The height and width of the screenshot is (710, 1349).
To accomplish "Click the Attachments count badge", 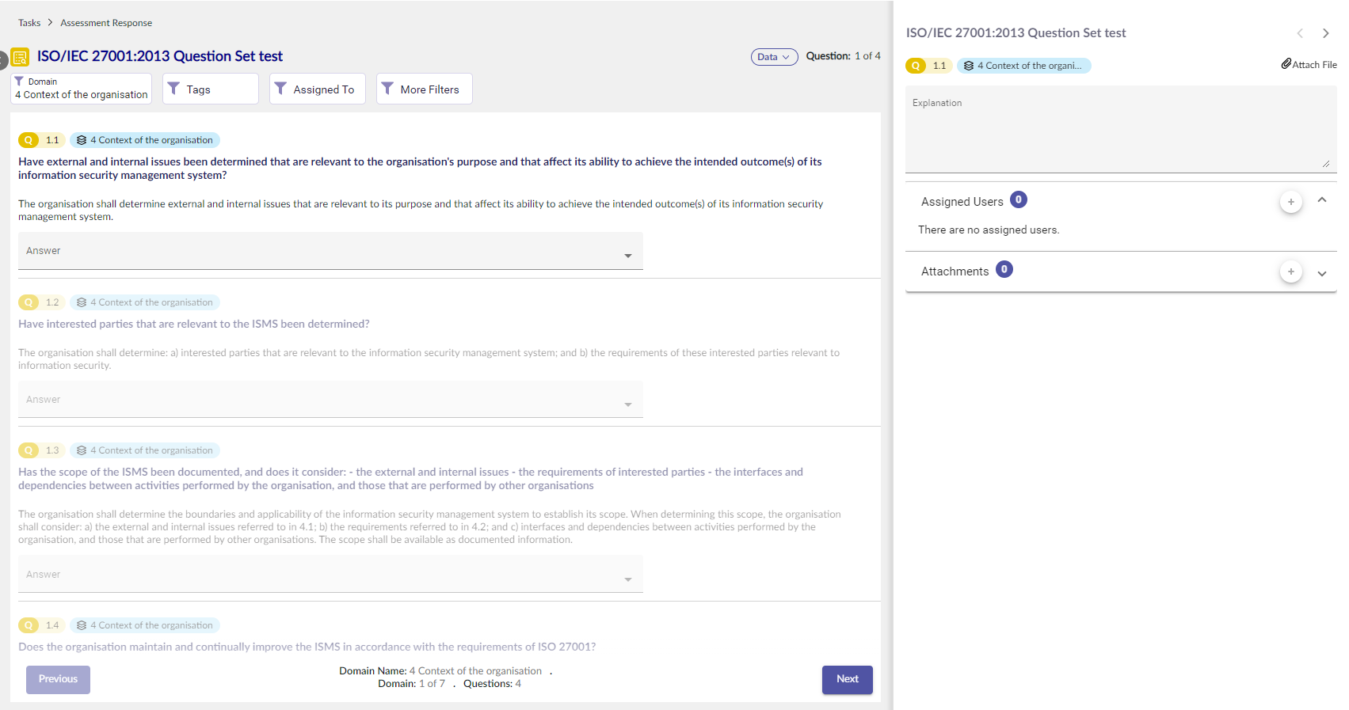I will pyautogui.click(x=1004, y=269).
